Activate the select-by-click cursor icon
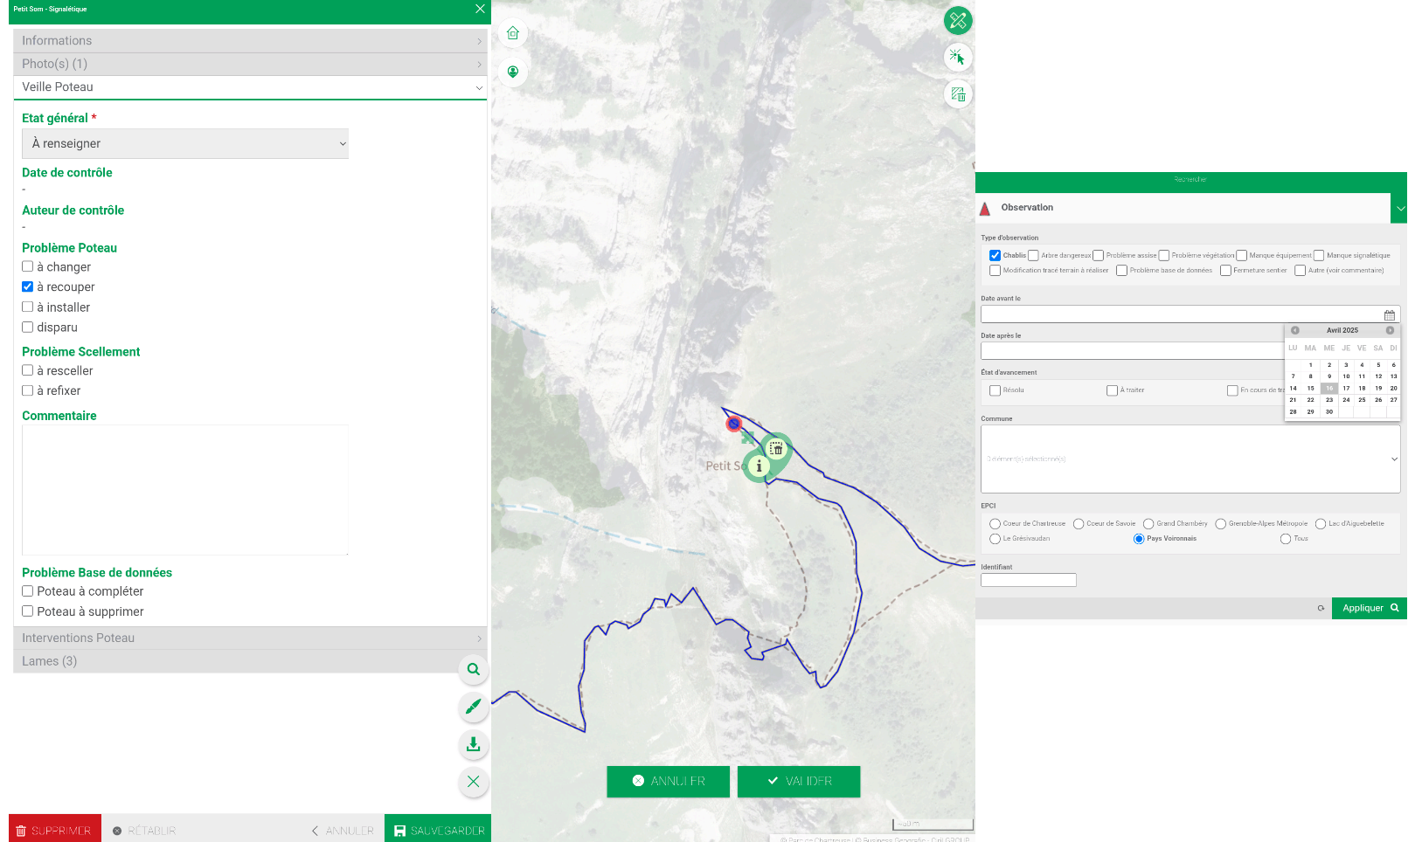 click(x=958, y=58)
